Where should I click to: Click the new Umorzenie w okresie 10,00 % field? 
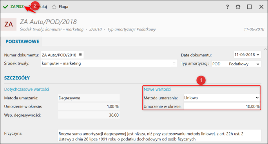pyautogui.click(x=222, y=106)
